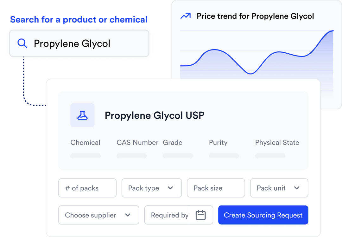342x237 pixels.
Task: Open the Pack type dropdown
Action: (x=151, y=188)
